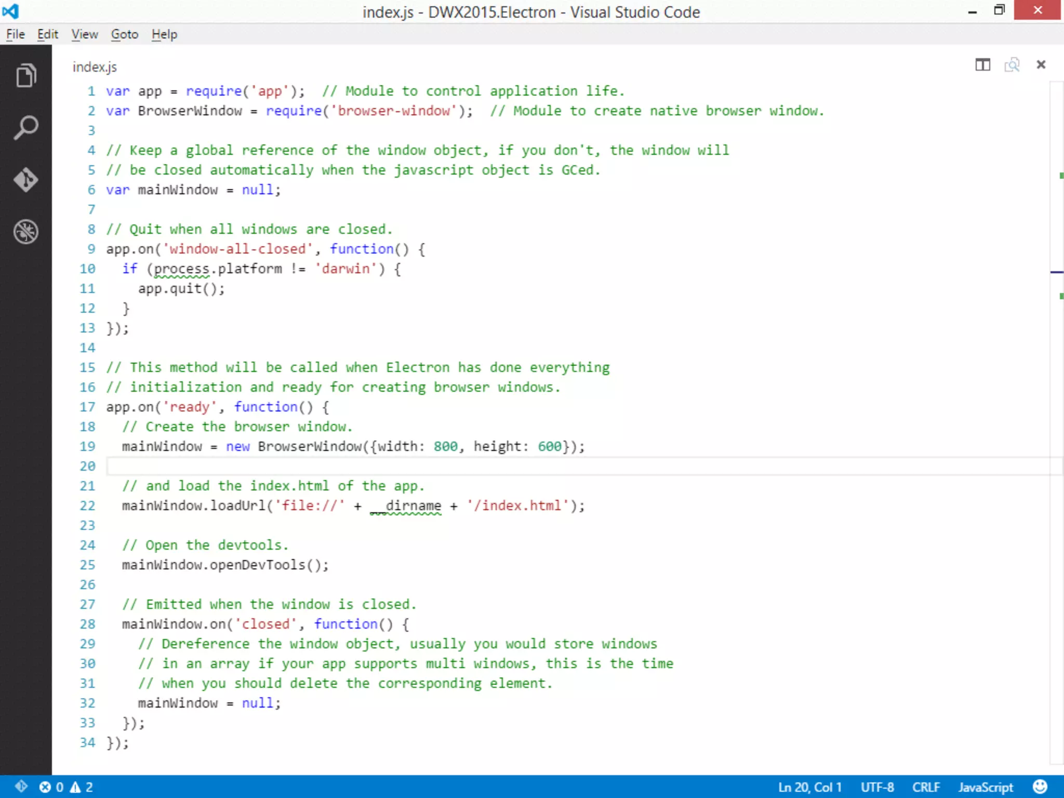
Task: Split the editor side by side
Action: [982, 65]
